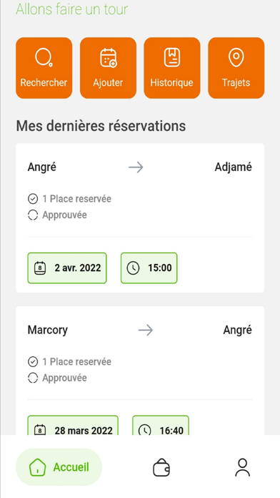The width and height of the screenshot is (280, 498).
Task: Tap the 28 mars 2022 date chip
Action: [x=73, y=426]
